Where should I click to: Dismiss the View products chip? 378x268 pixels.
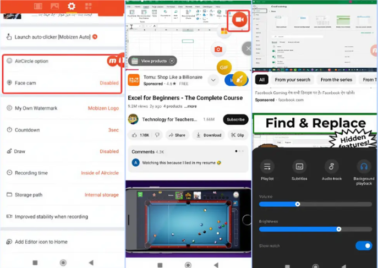pos(172,61)
